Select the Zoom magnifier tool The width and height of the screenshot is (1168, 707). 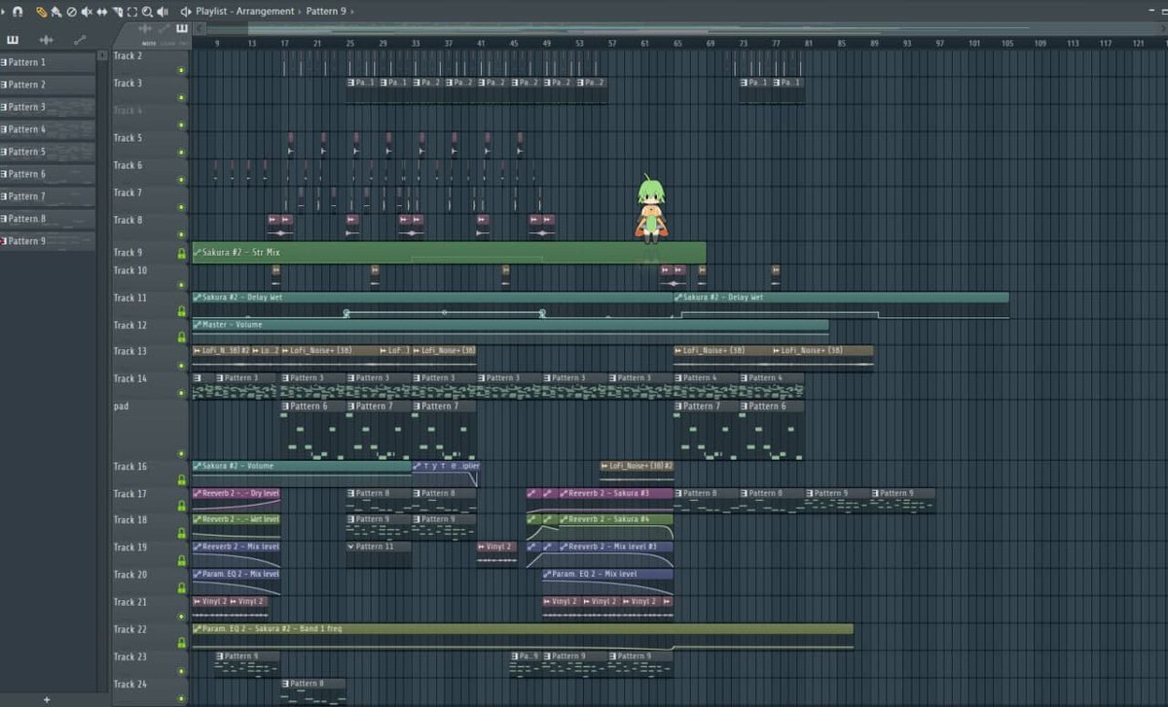point(147,11)
